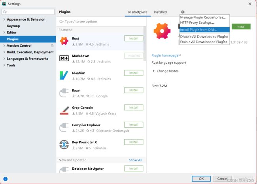The image size is (257, 184).
Task: Click the IdeaVim plugin name
Action: [79, 73]
